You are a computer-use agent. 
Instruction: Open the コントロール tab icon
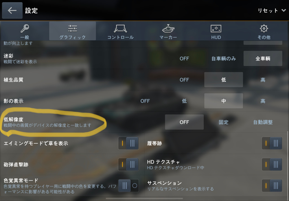coord(120,29)
